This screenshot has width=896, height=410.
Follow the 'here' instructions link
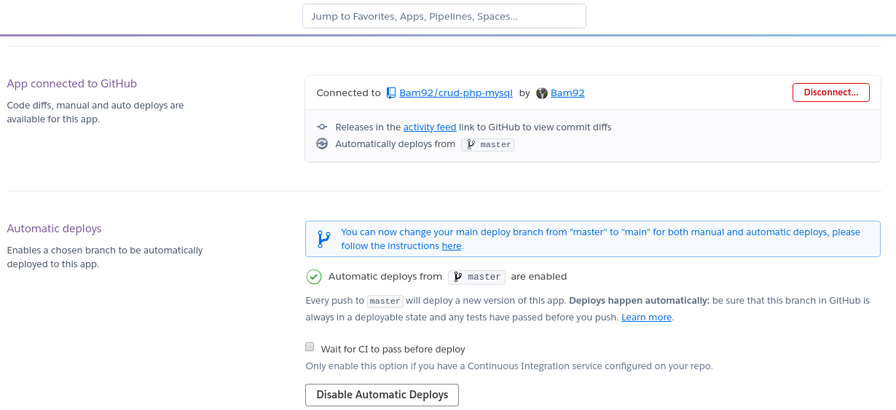coord(452,246)
